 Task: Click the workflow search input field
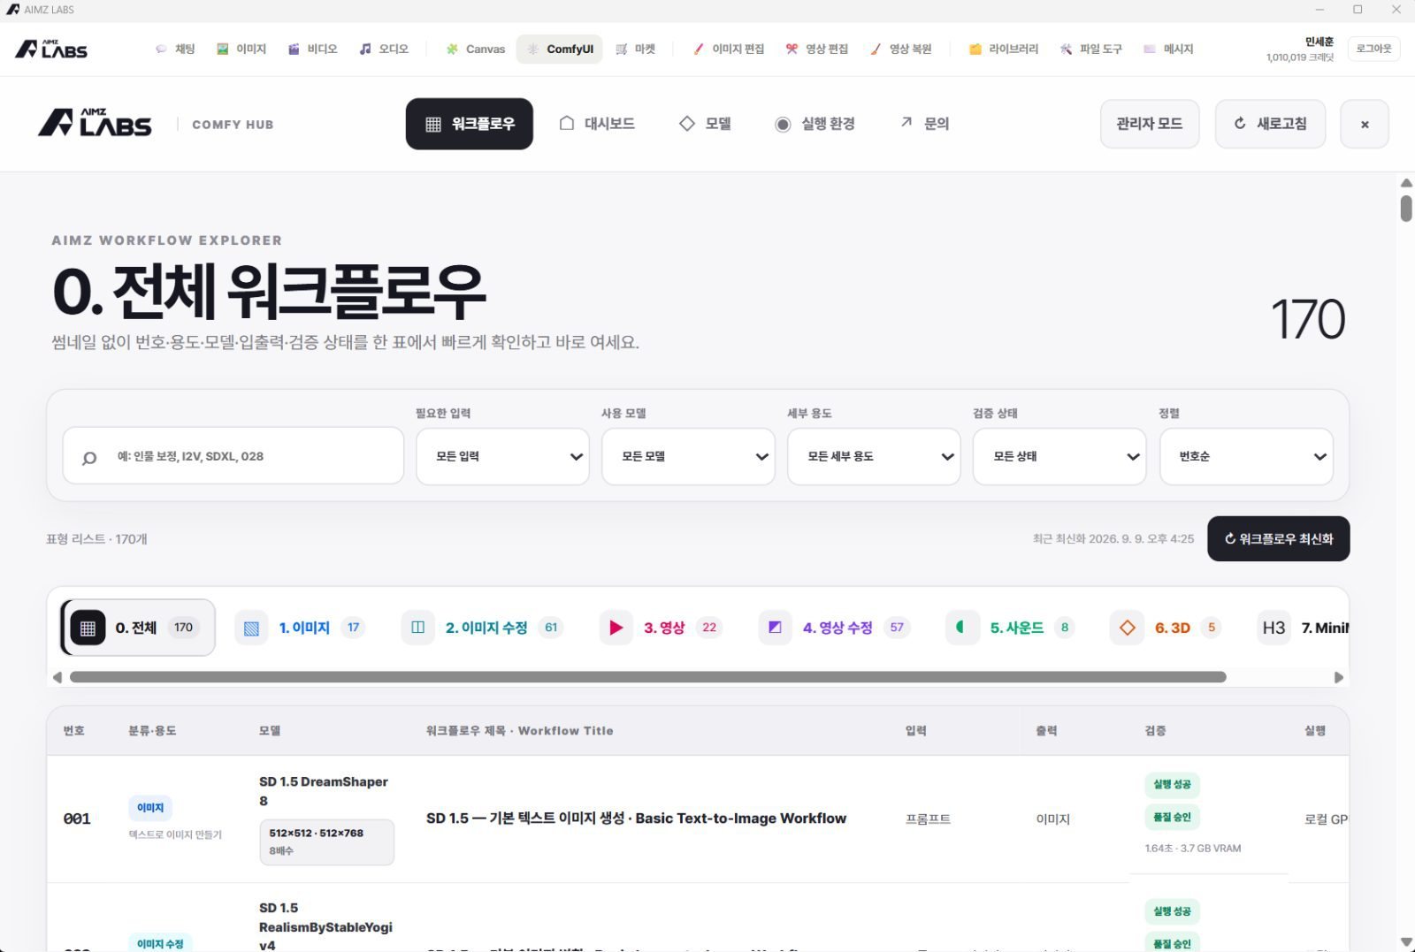[x=233, y=457]
